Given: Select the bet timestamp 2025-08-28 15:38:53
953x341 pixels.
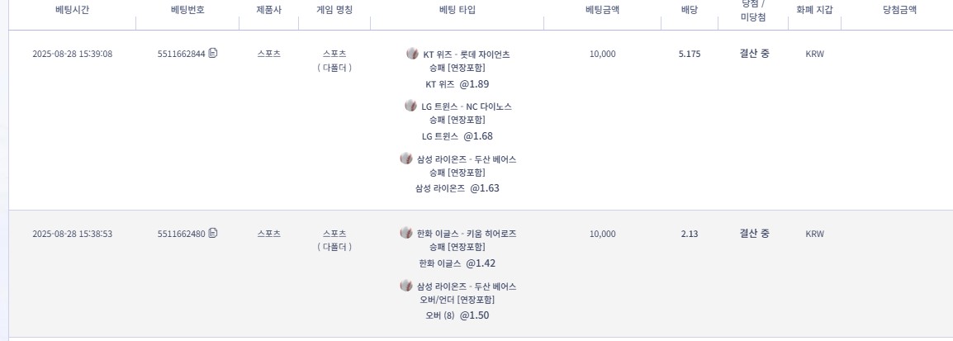Looking at the screenshot, I should (73, 234).
